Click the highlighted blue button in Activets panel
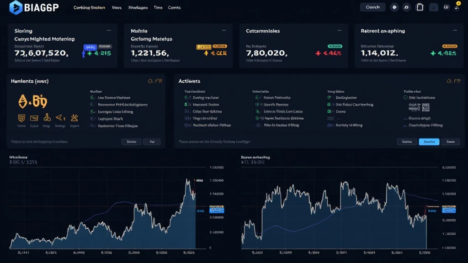The width and height of the screenshot is (468, 263). click(429, 142)
